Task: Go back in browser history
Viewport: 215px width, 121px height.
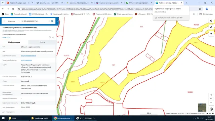Action: click(x=3, y=9)
